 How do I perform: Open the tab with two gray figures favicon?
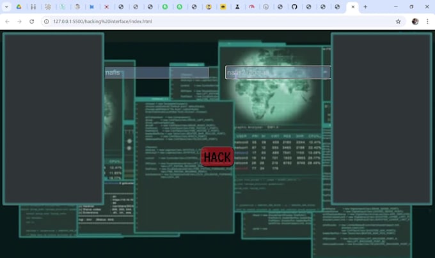click(x=33, y=6)
